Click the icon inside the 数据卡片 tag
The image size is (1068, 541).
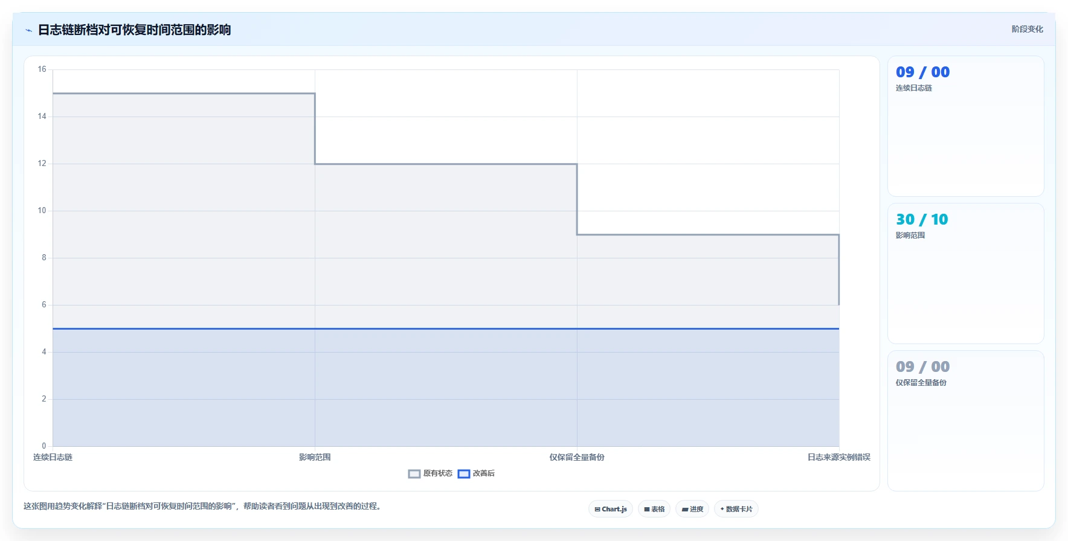coord(722,509)
